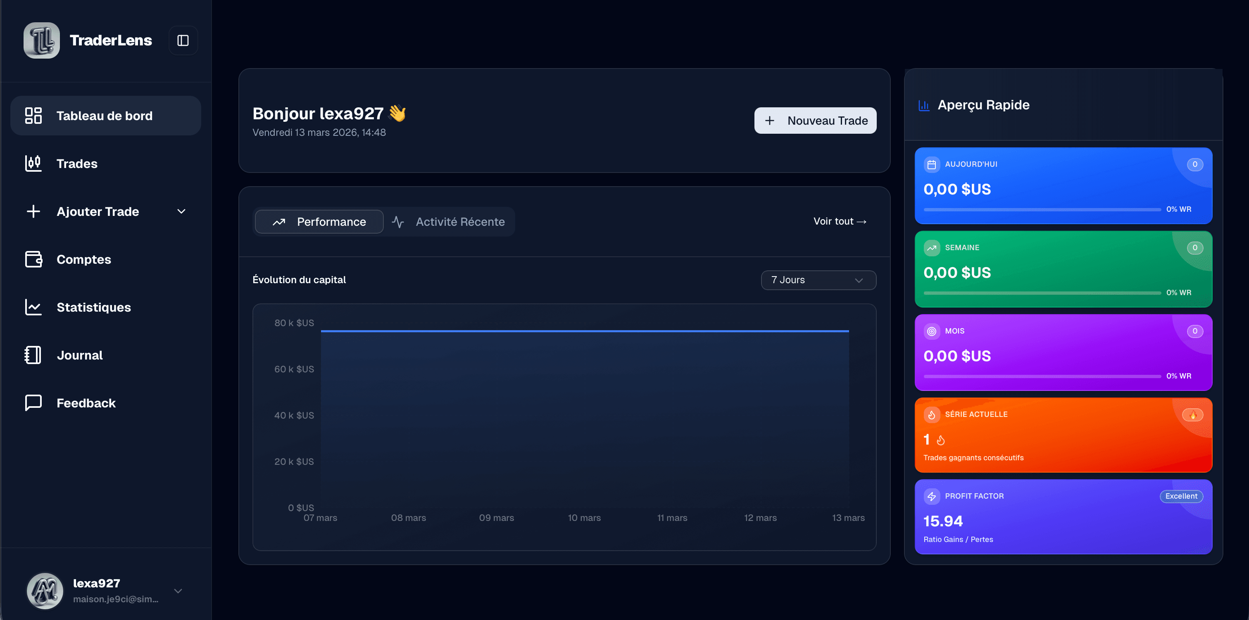The height and width of the screenshot is (620, 1249).
Task: Select the Performance view
Action: (x=319, y=221)
